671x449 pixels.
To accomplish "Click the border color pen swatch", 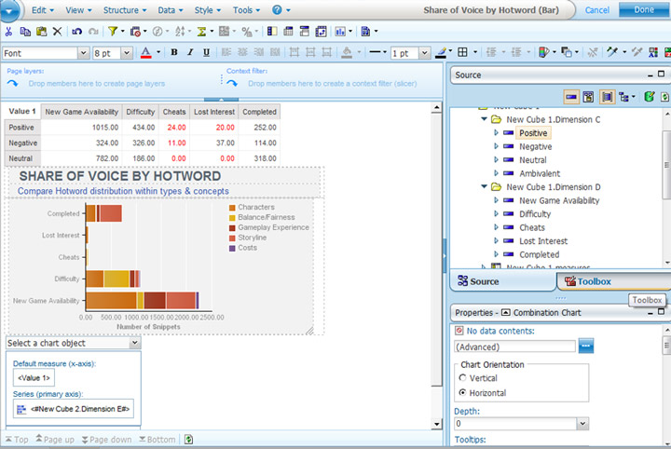I will click(x=441, y=52).
